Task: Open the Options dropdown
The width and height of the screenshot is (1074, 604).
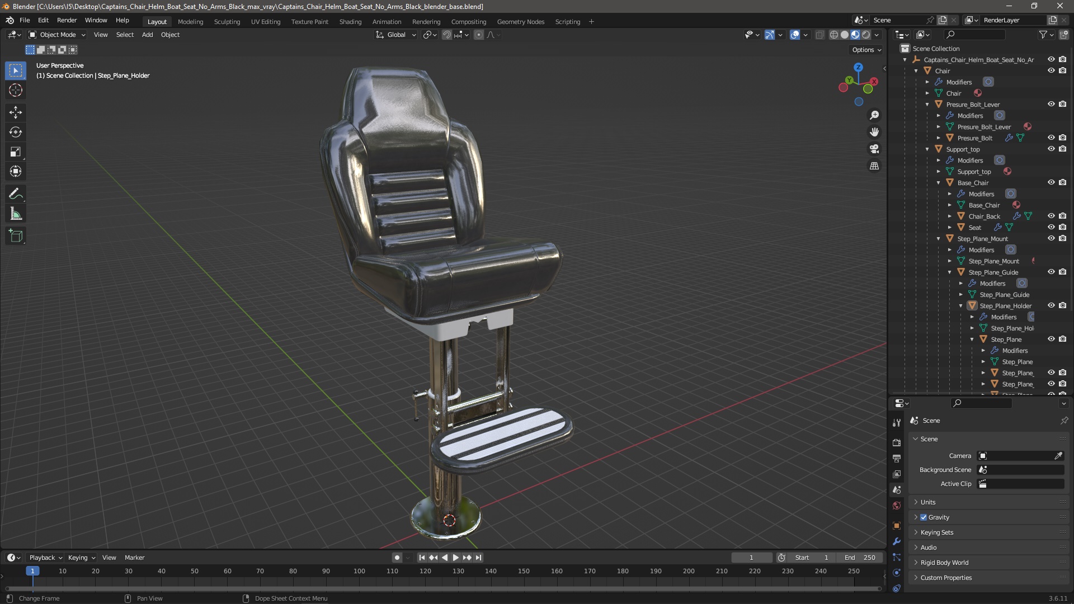Action: point(866,50)
